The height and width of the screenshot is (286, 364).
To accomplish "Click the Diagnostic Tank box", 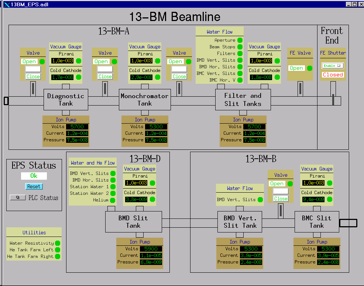I will pos(66,100).
